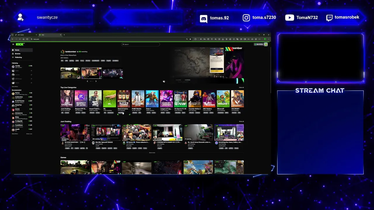The height and width of the screenshot is (210, 374).
Task: Click the YouTube icon in overlay
Action: pos(290,17)
